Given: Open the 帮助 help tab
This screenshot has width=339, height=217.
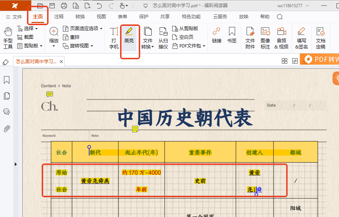Looking at the screenshot, I should tap(265, 17).
